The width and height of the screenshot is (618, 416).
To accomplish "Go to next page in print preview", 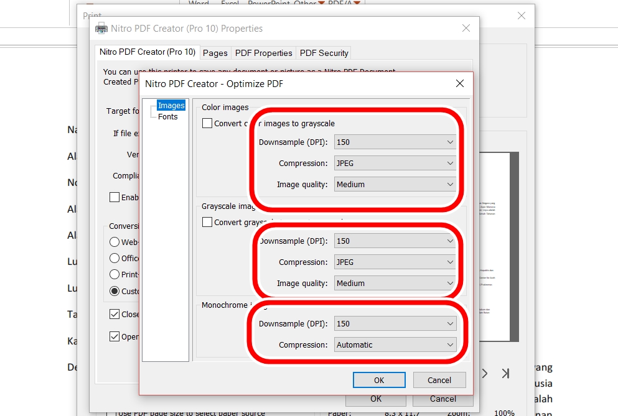I will 485,373.
